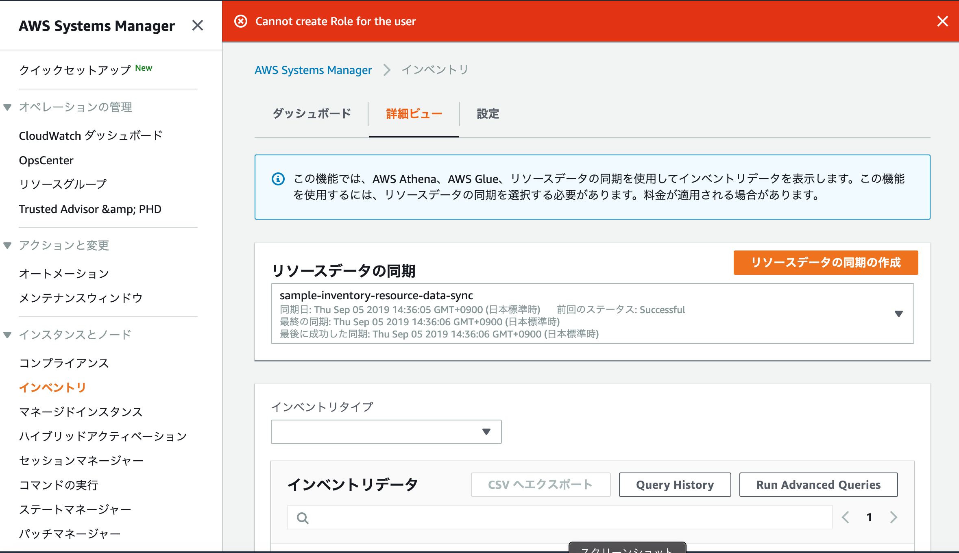This screenshot has height=553, width=959.
Task: Click the CloudWatch ダッシュボード icon
Action: pos(92,136)
